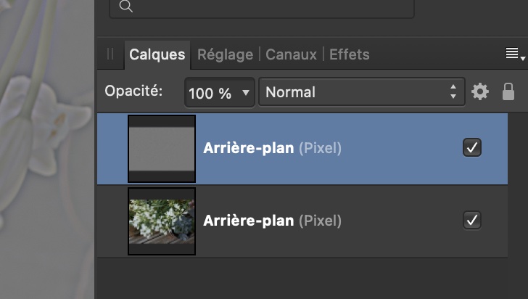Switch to the Réglage tab
This screenshot has width=528, height=299.
click(x=225, y=54)
